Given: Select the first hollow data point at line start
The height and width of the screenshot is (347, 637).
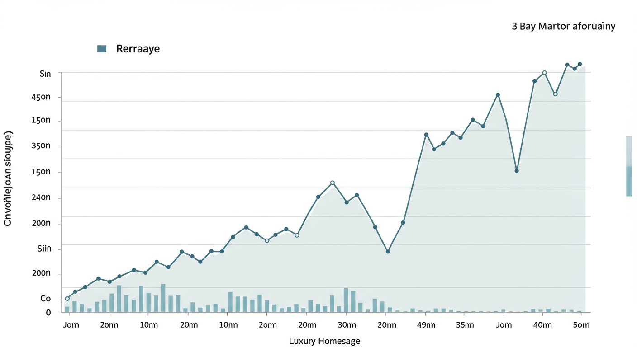Looking at the screenshot, I should 67,299.
